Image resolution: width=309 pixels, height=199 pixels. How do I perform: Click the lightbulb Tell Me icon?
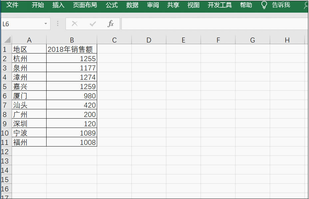click(x=264, y=5)
